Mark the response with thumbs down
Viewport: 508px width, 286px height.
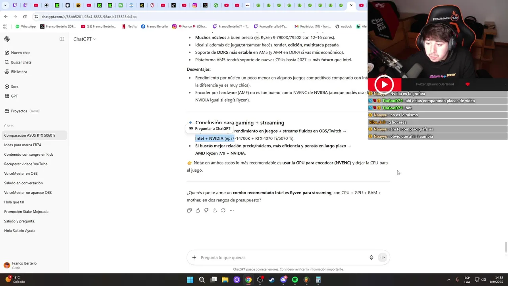click(x=206, y=210)
